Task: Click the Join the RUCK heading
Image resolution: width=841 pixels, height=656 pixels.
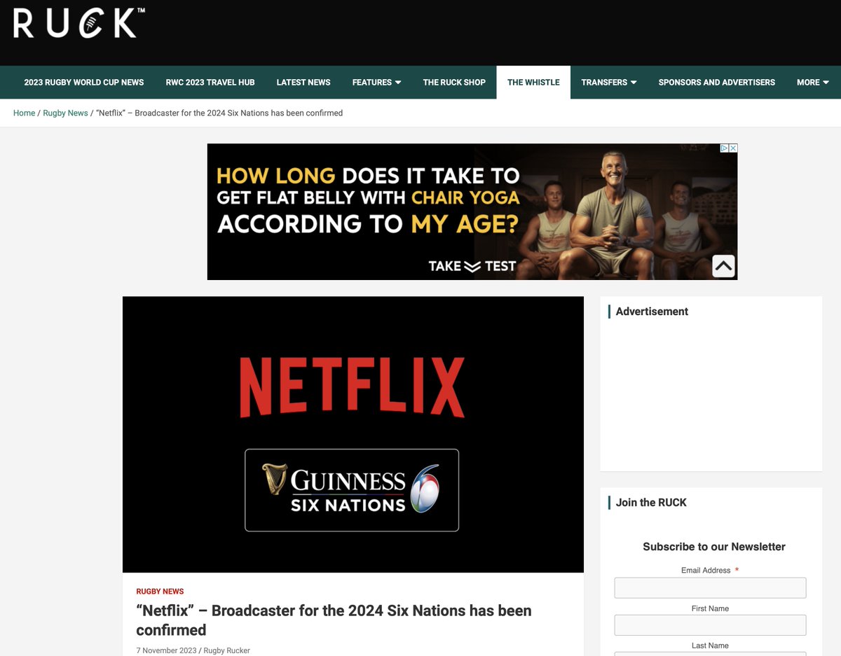Action: [651, 503]
